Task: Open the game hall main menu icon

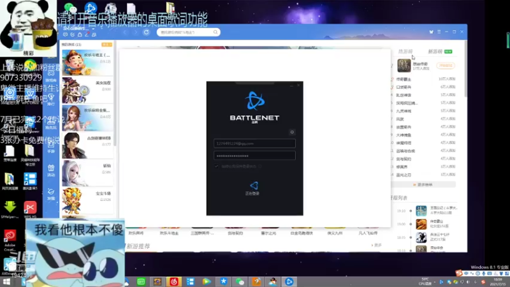Action: 439,32
